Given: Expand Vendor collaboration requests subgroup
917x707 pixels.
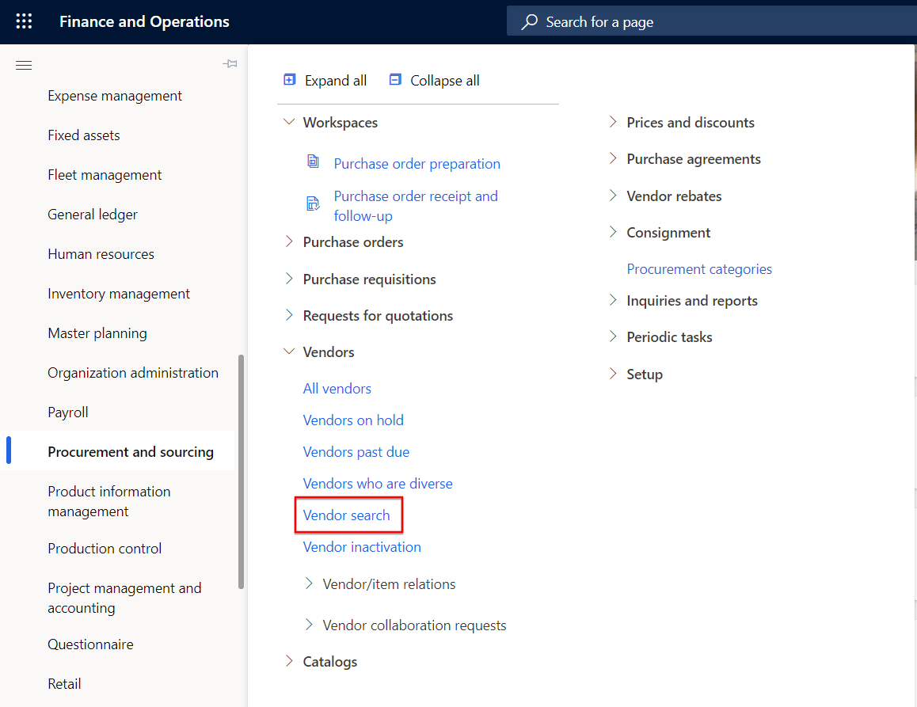Looking at the screenshot, I should [309, 625].
